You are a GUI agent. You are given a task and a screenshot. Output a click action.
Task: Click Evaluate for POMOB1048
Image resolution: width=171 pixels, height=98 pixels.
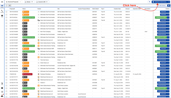pyautogui.click(x=164, y=74)
